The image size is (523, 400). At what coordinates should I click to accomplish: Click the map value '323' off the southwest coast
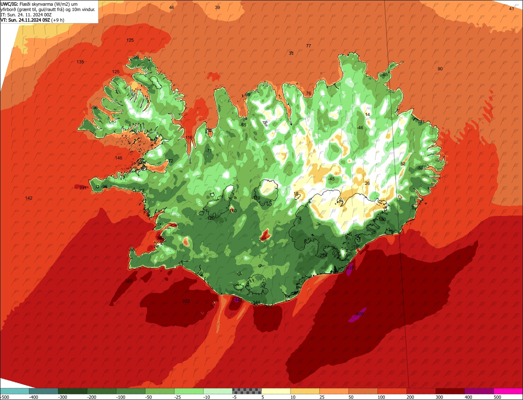pos(129,281)
